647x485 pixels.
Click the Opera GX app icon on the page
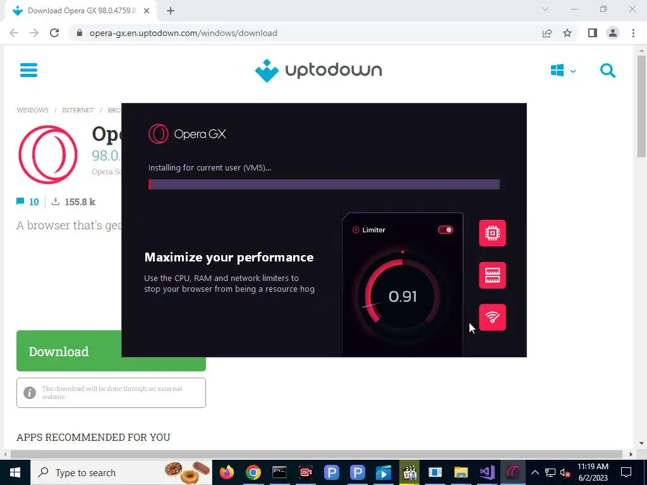pos(48,154)
